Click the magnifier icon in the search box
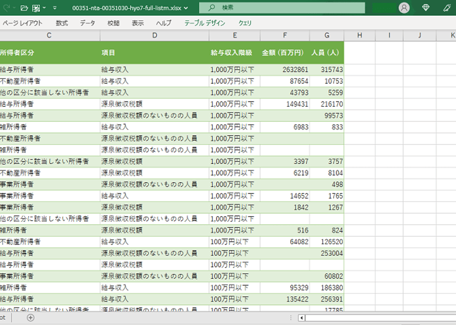 pyautogui.click(x=212, y=7)
